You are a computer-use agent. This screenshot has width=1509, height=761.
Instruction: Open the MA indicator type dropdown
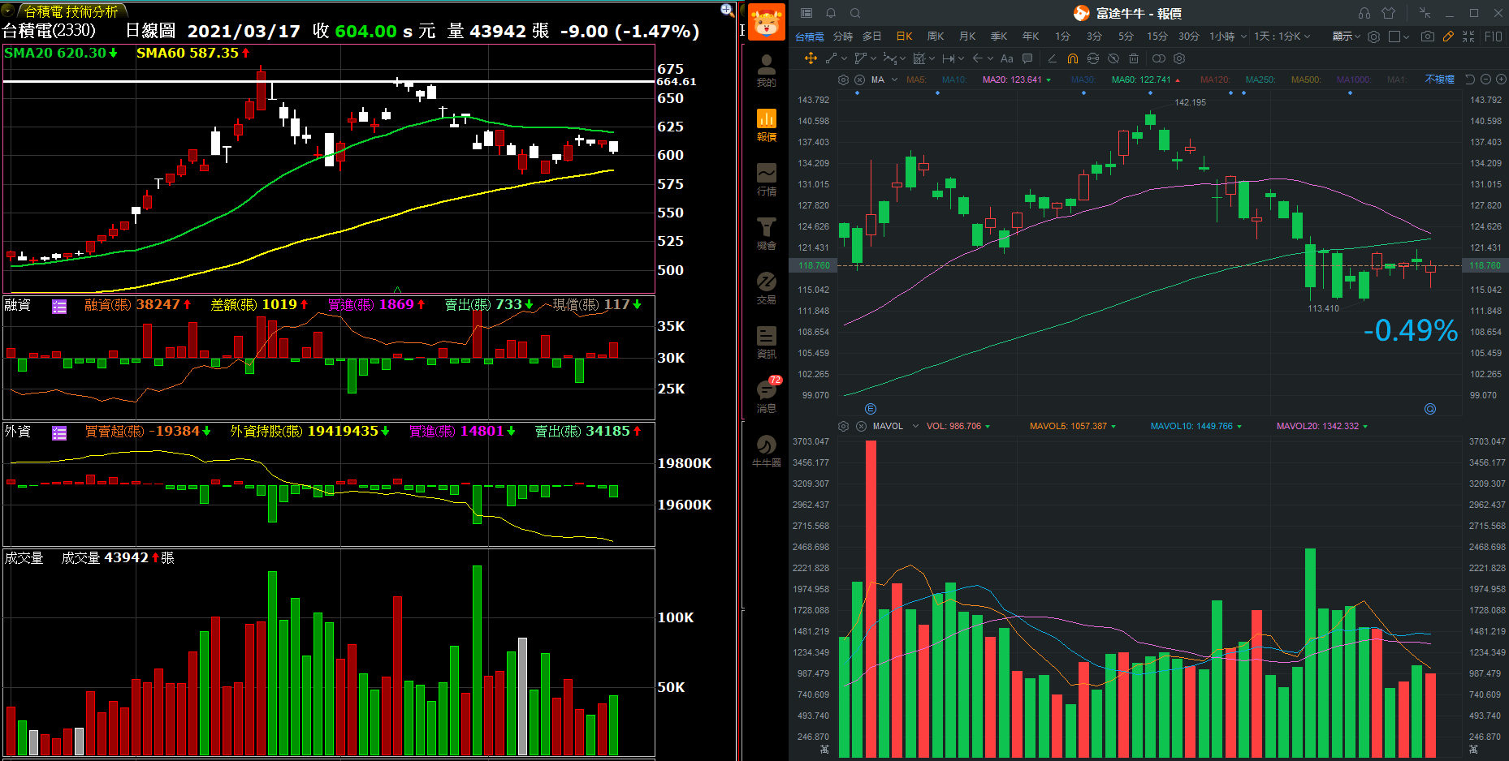point(894,80)
